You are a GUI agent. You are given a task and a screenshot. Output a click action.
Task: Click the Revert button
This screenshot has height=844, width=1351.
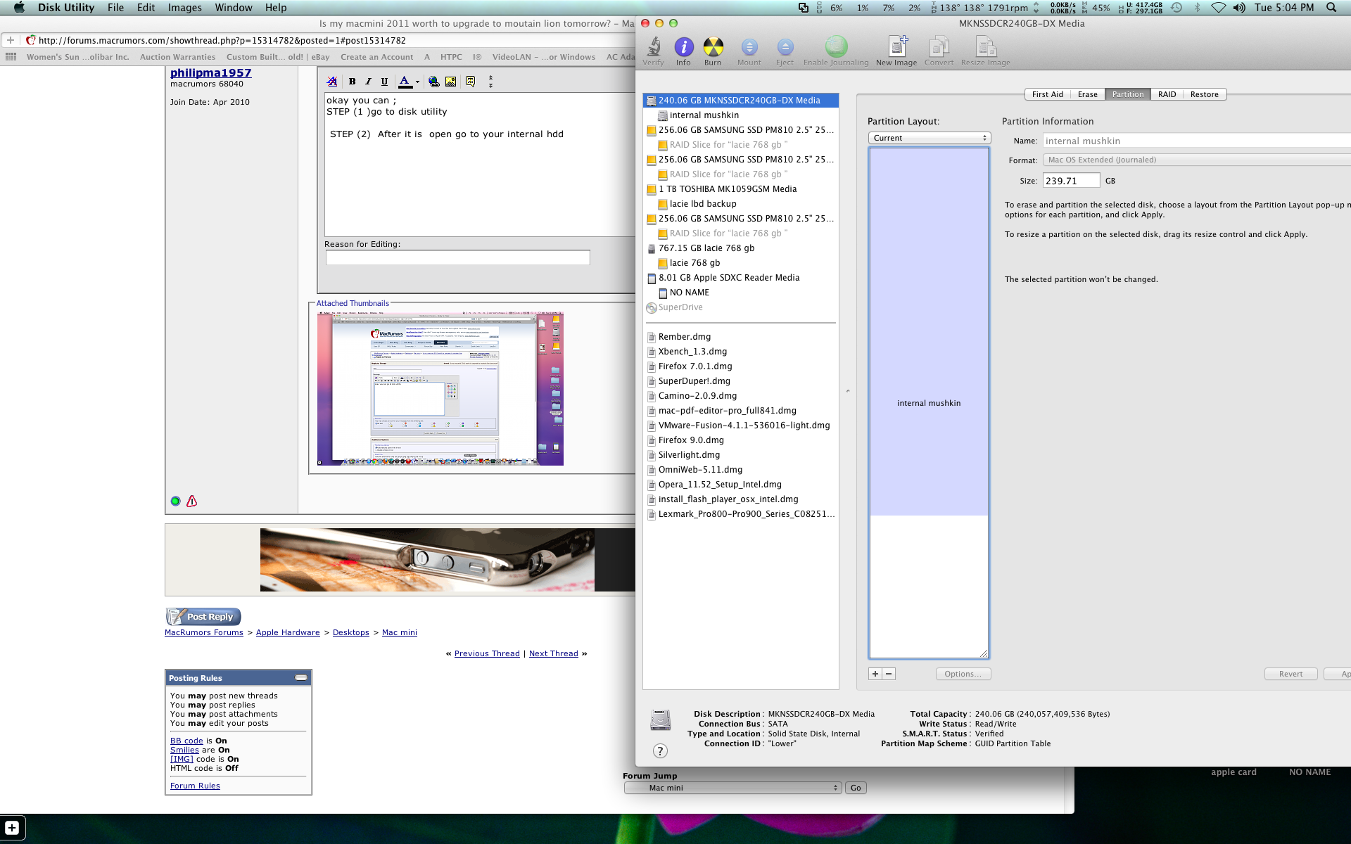click(1290, 674)
